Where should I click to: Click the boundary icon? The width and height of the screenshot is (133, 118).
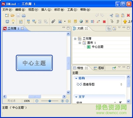point(87,22)
